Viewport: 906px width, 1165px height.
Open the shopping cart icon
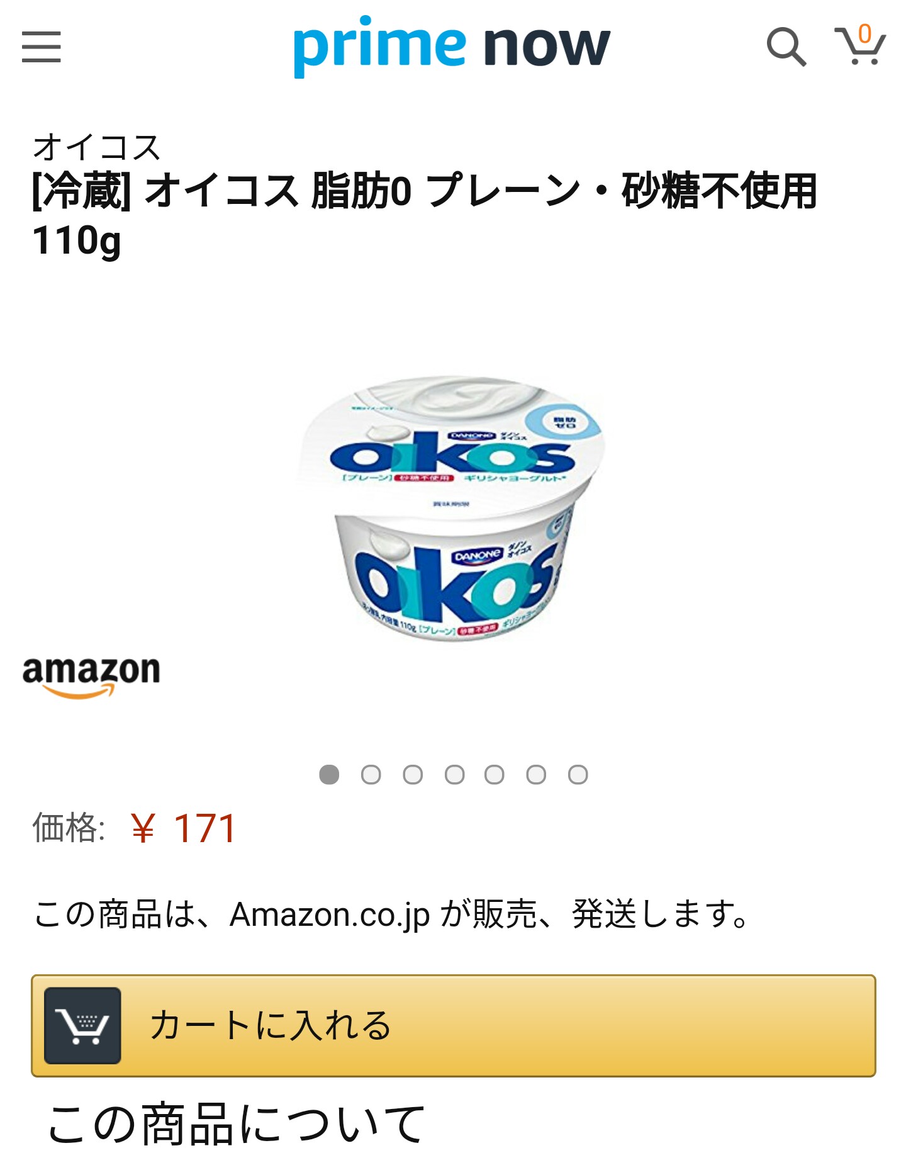coord(859,45)
